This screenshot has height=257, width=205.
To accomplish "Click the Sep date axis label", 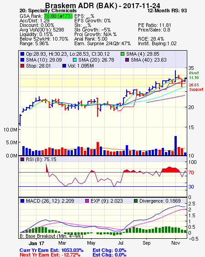I will (x=146, y=243).
